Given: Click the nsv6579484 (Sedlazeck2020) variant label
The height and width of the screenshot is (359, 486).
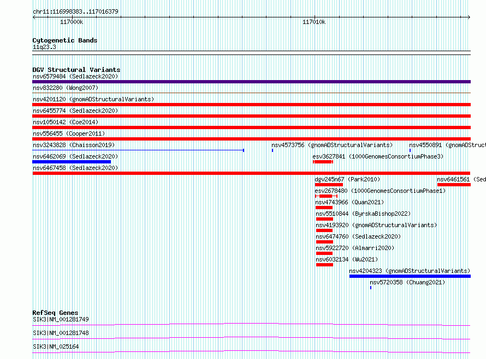Looking at the screenshot, I should click(75, 76).
